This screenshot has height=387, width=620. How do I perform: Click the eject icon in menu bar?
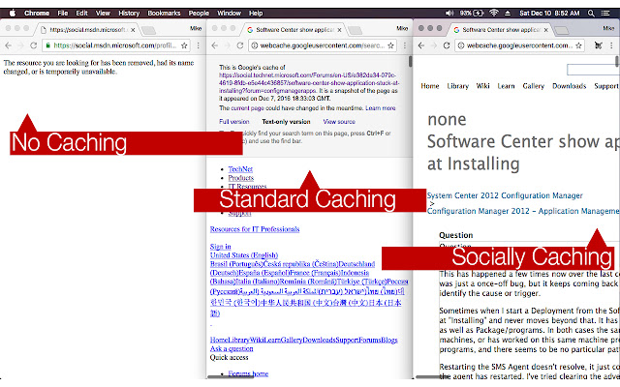click(x=508, y=13)
